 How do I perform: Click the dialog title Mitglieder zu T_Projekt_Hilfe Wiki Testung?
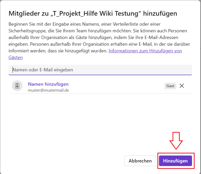(x=93, y=13)
